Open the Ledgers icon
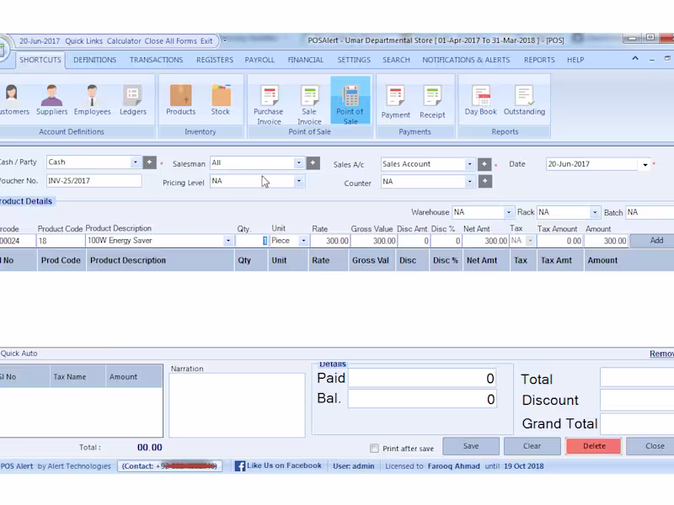The width and height of the screenshot is (674, 505). click(132, 99)
